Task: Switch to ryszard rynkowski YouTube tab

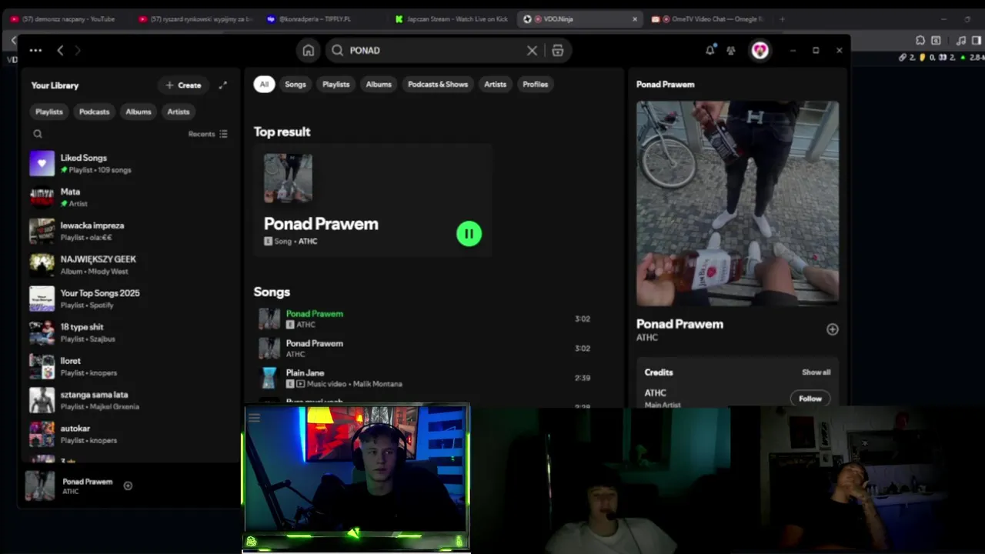Action: point(195,19)
